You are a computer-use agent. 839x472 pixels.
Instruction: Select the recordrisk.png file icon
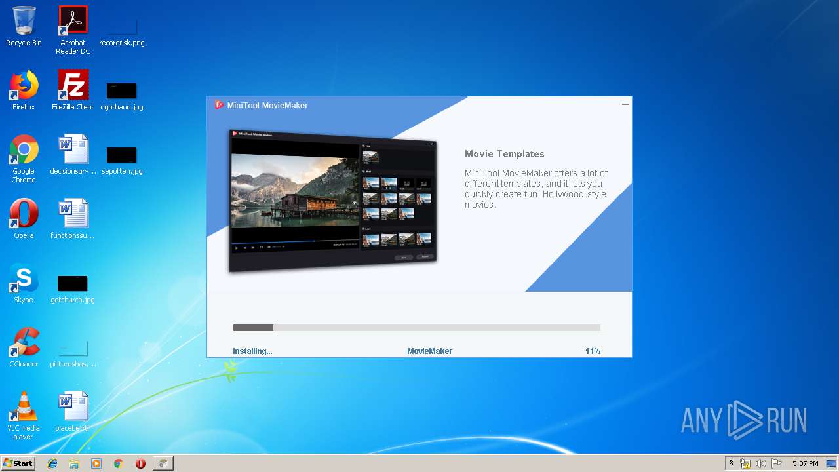click(122, 30)
